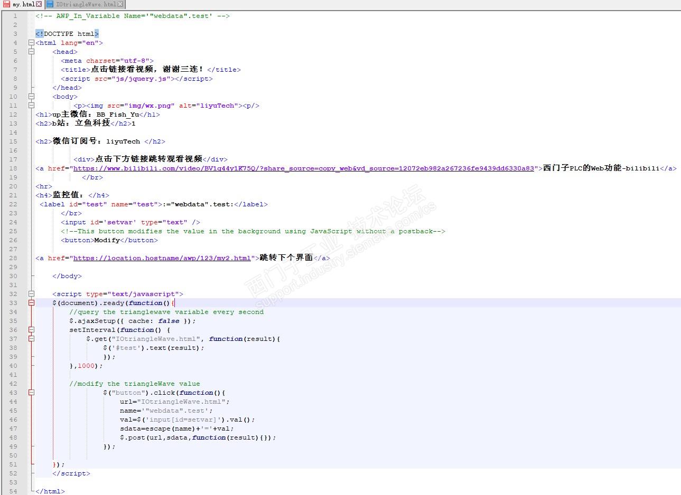Click the meta charset="utf-8" line
This screenshot has width=681, height=495.
click(x=107, y=61)
